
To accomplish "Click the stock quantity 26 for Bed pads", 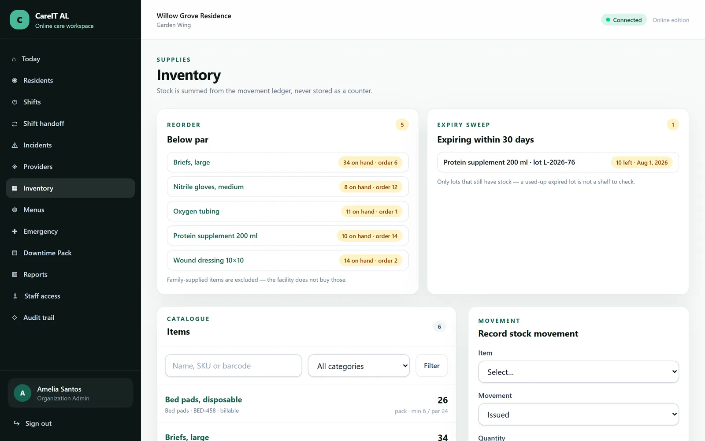I will [x=442, y=400].
